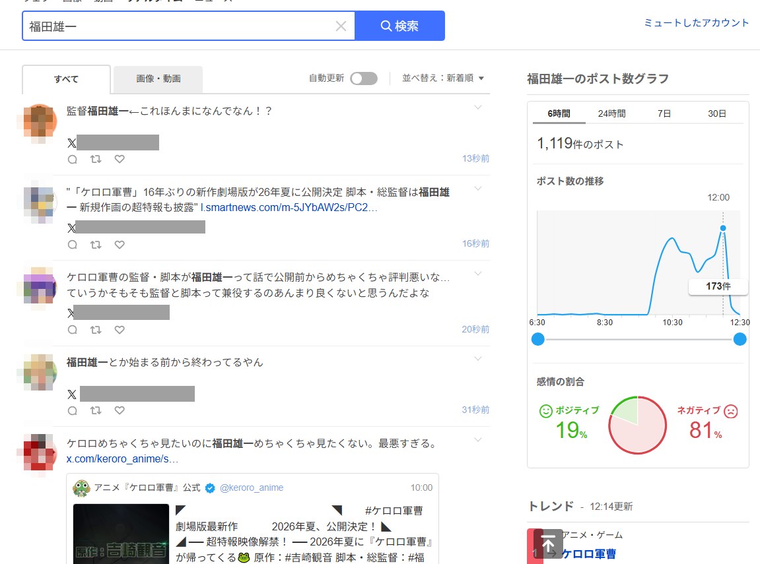Click the verified badge beside ケロロ軍曹 公式
Image resolution: width=760 pixels, height=564 pixels.
tap(210, 488)
